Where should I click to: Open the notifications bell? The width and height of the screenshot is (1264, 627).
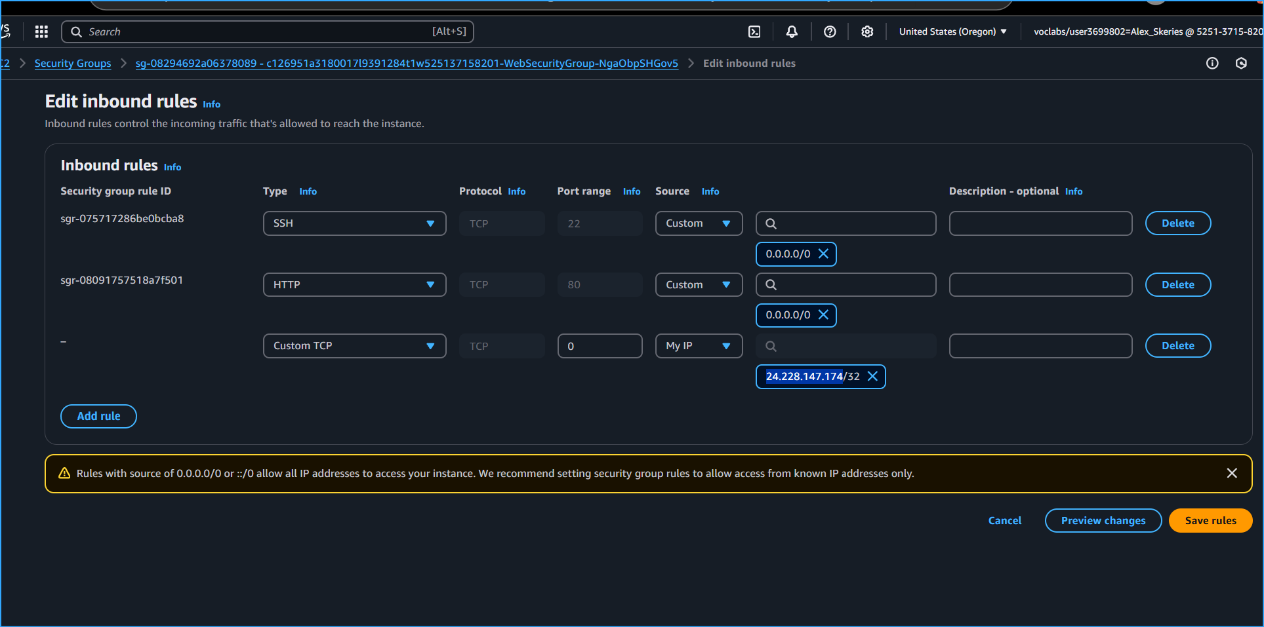tap(792, 31)
